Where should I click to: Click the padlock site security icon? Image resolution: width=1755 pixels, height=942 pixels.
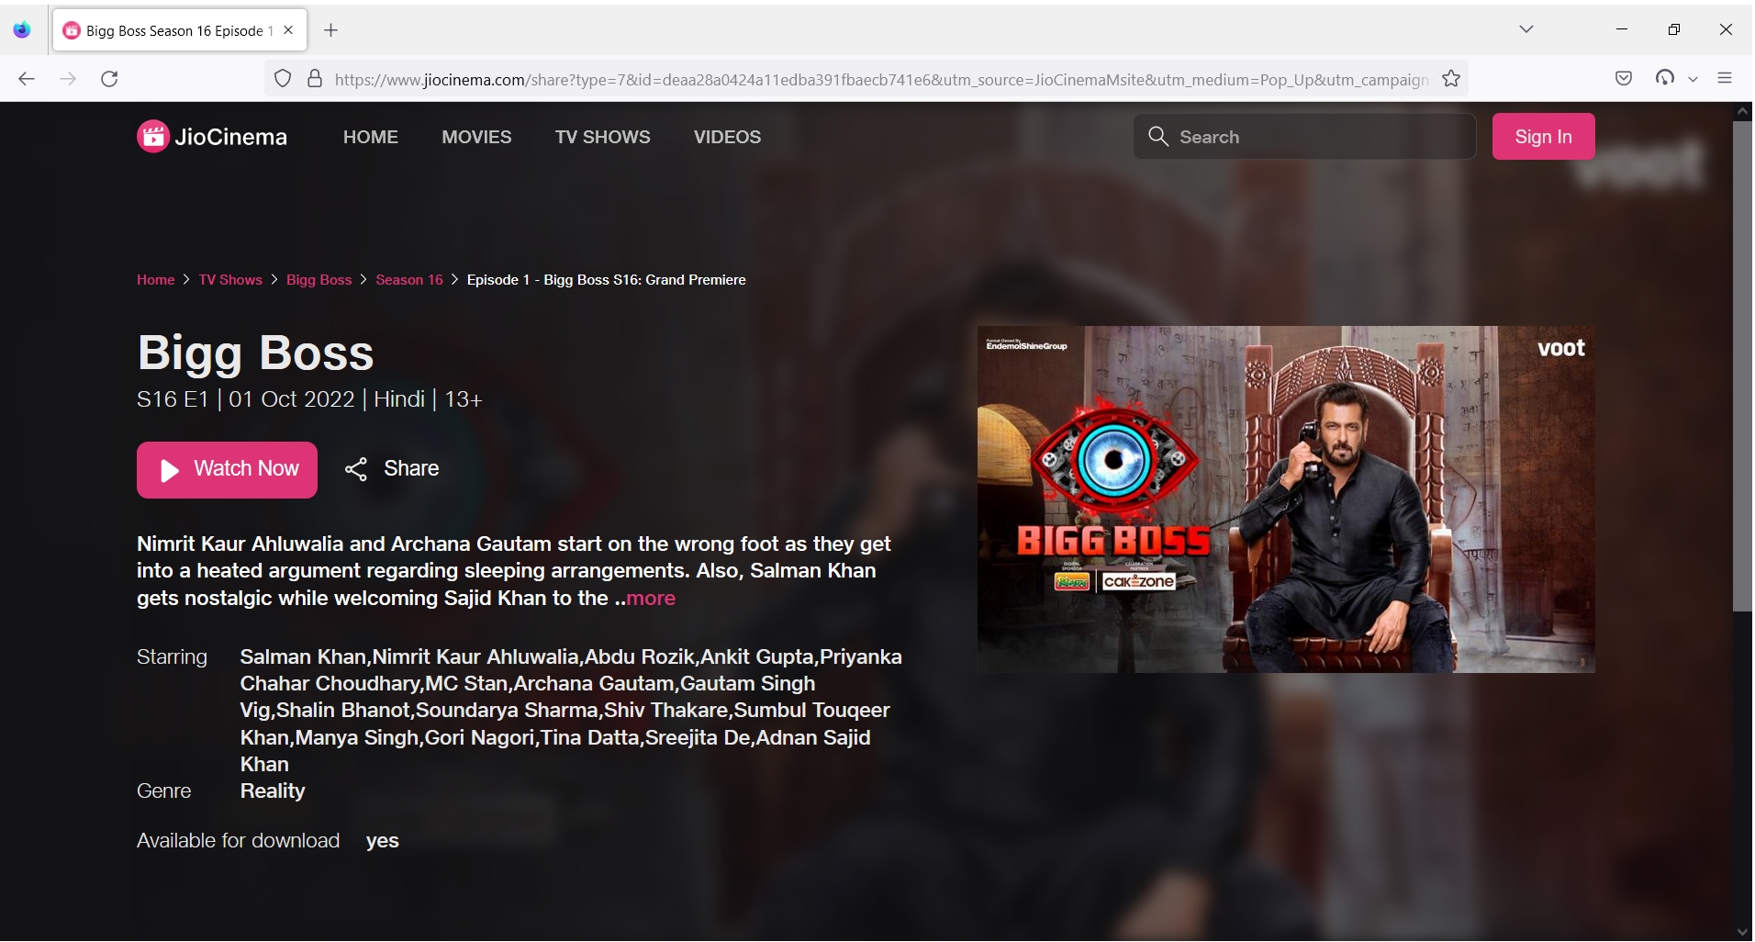pyautogui.click(x=315, y=79)
